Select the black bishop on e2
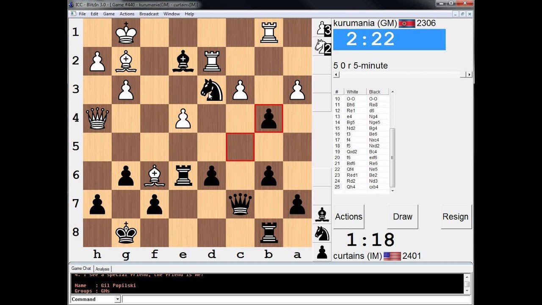Screen dimensions: 542x305 [x=183, y=61]
